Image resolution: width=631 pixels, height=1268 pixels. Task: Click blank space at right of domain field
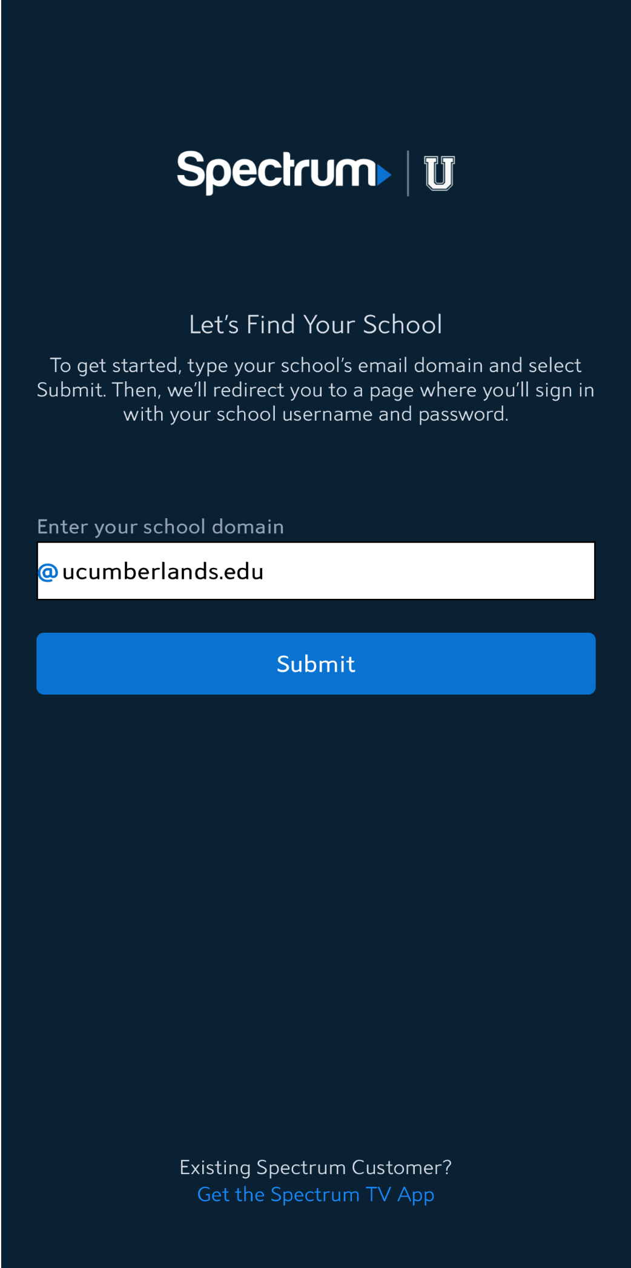click(x=484, y=571)
